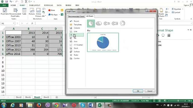Open Effects pentagon icon in Format Shape pane

tap(163, 35)
